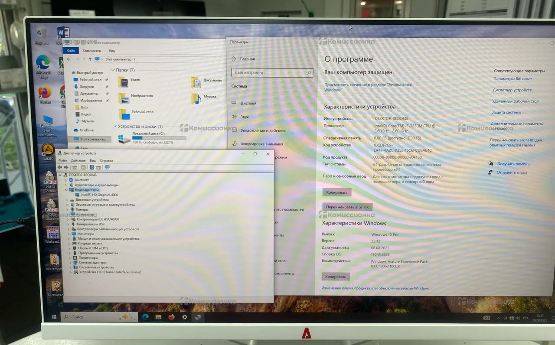The image size is (555, 345).
Task: Select Локальный диск (C:) usage bar
Action: pyautogui.click(x=159, y=138)
